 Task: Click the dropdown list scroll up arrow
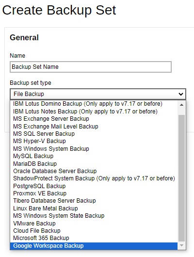click(181, 105)
